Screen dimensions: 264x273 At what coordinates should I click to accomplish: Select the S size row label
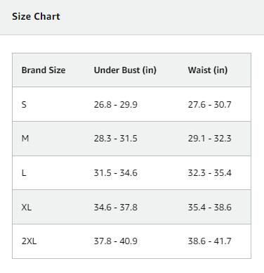click(x=24, y=104)
